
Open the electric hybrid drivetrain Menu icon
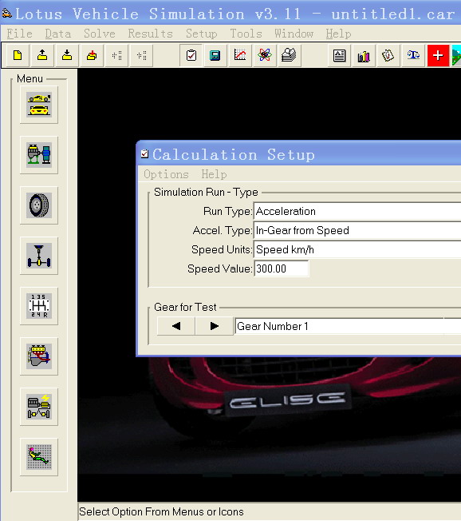click(39, 407)
